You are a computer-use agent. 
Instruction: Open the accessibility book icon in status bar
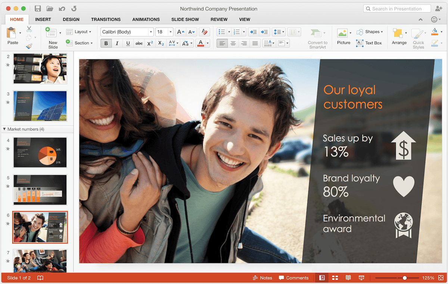40,278
